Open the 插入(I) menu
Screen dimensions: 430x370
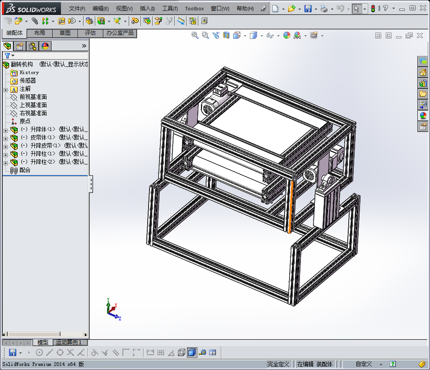click(x=147, y=9)
